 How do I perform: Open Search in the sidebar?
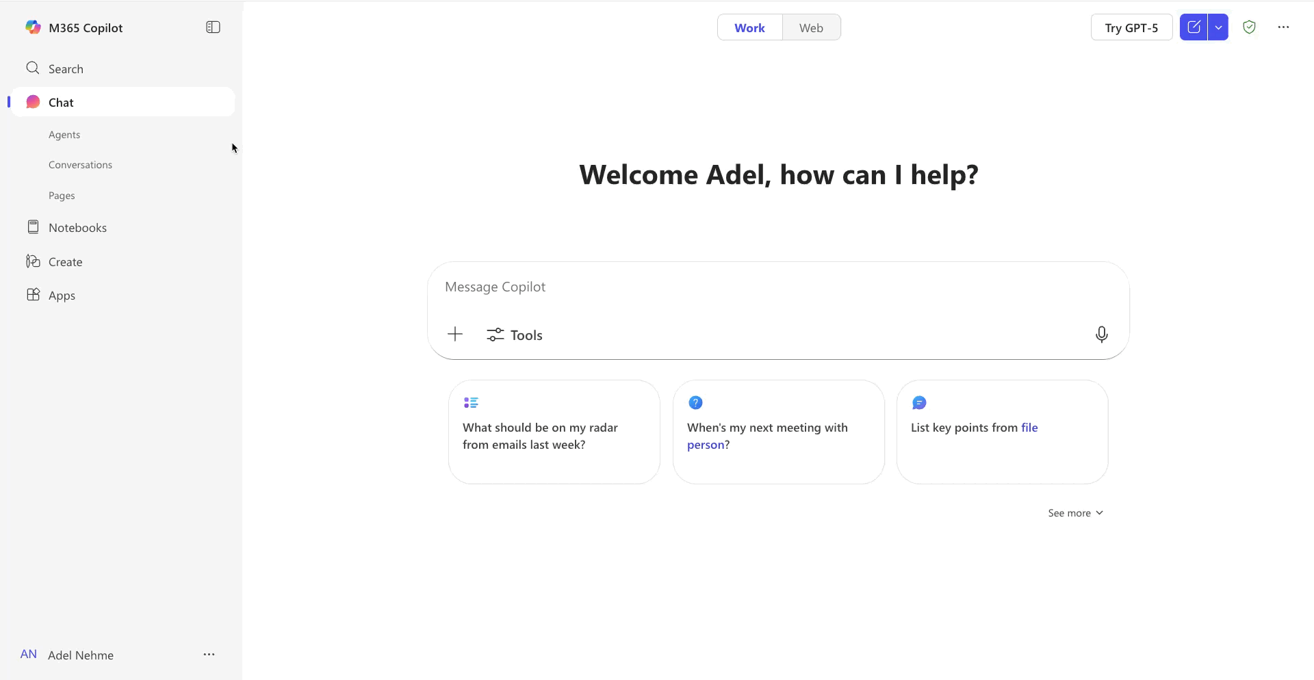[x=66, y=69]
